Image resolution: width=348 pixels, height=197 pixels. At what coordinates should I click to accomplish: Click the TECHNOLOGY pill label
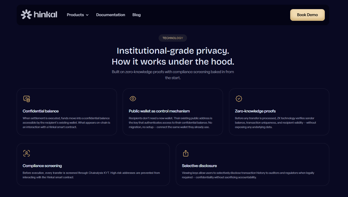click(x=173, y=38)
